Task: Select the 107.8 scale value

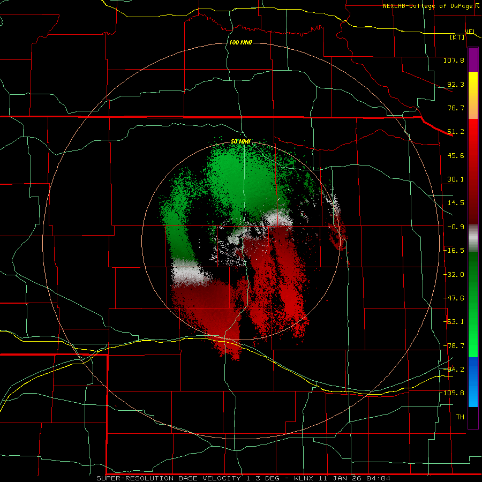Action: [x=454, y=60]
